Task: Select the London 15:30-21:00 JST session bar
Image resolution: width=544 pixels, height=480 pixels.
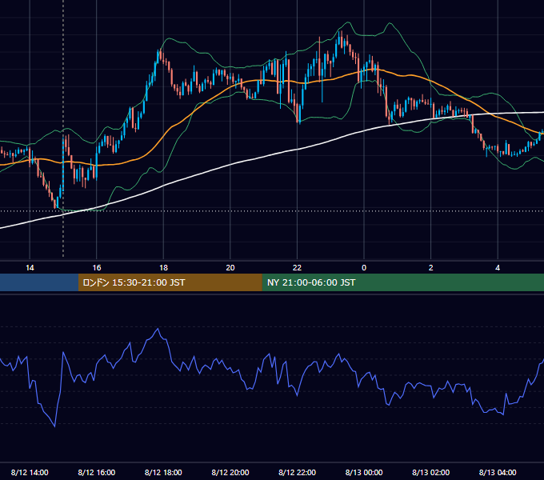Action: pyautogui.click(x=170, y=282)
